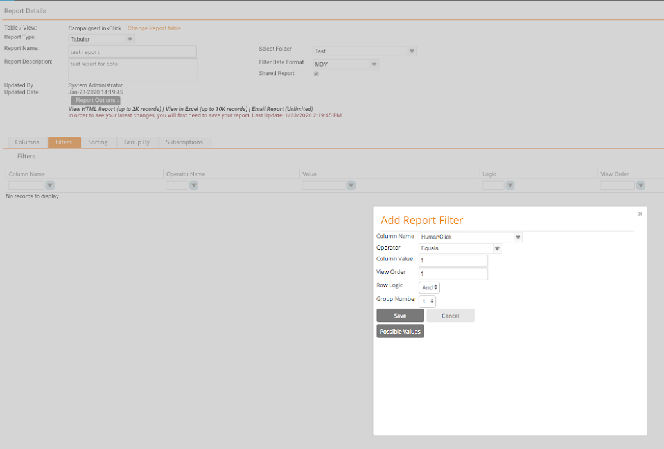Screen dimensions: 664x449
Task: Open the Report Type dropdown arrow
Action: [130, 38]
